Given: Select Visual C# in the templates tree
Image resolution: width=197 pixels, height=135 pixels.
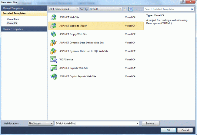Looking at the screenshot, I should point(12,23).
